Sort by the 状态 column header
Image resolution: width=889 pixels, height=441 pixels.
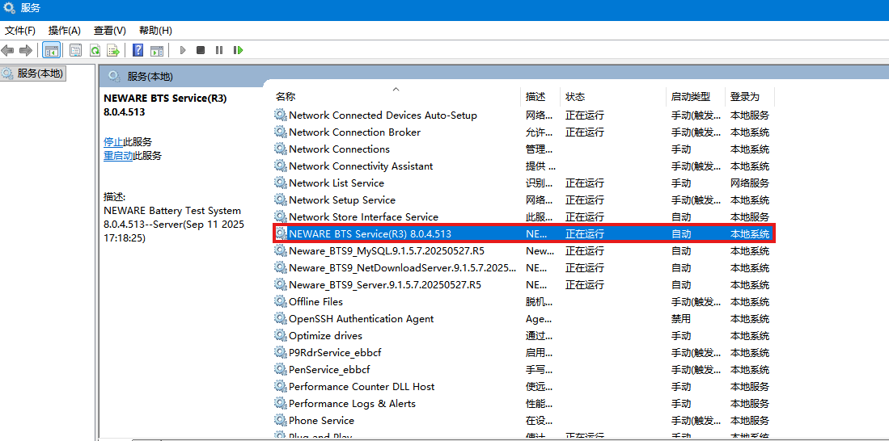pyautogui.click(x=575, y=96)
